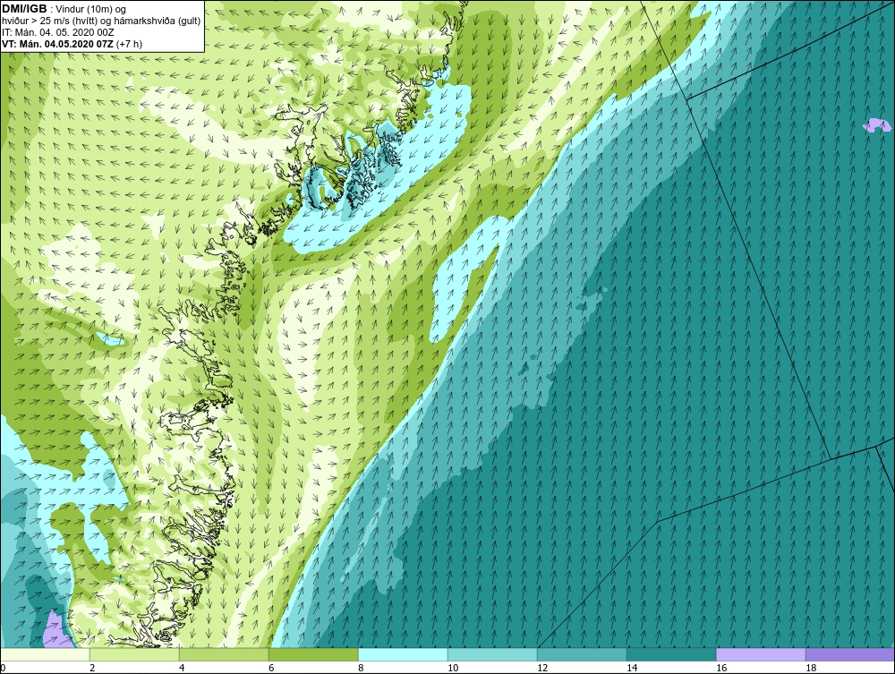The image size is (895, 674).
Task: Click the VT: Mán. 04.05.2020 07Z text
Action: point(57,44)
